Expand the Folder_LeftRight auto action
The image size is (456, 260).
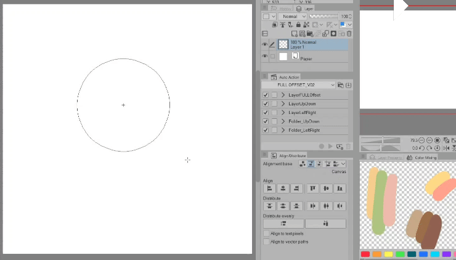point(283,131)
